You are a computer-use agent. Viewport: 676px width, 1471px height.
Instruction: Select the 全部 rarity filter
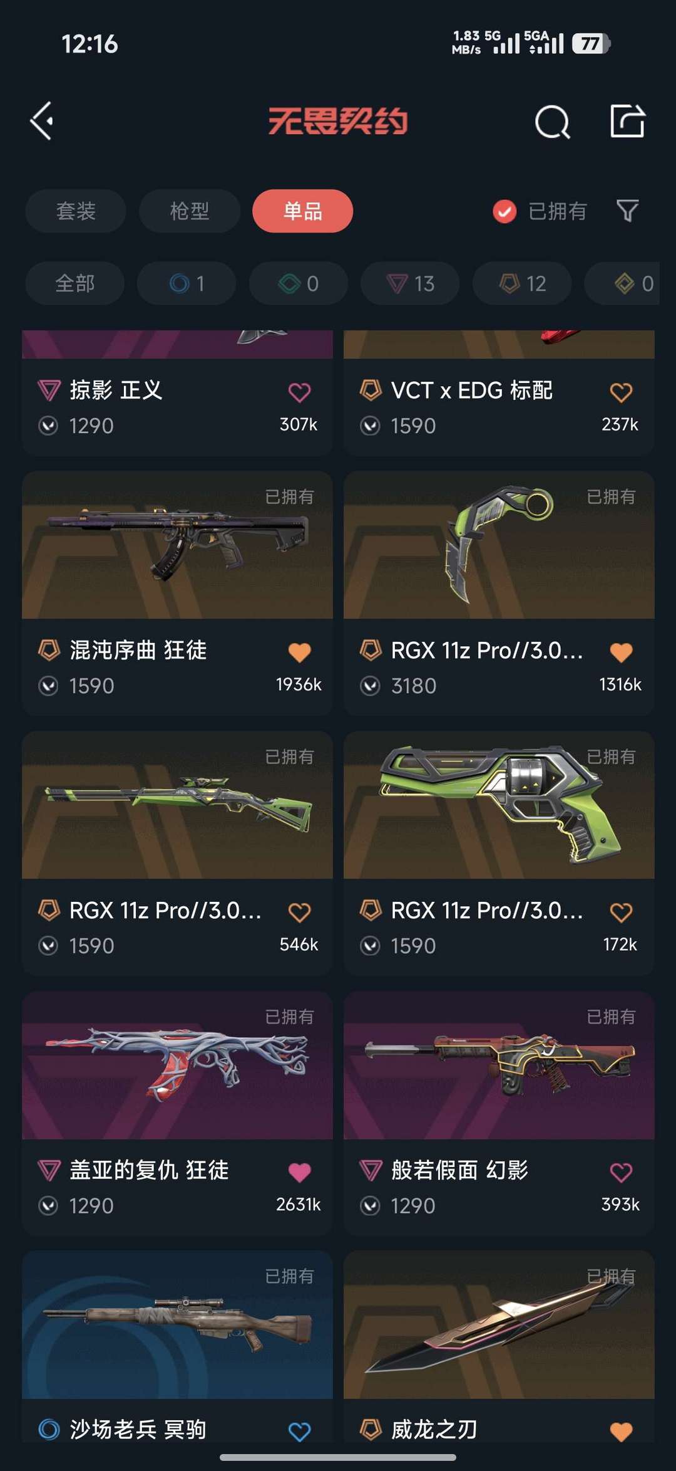click(74, 283)
